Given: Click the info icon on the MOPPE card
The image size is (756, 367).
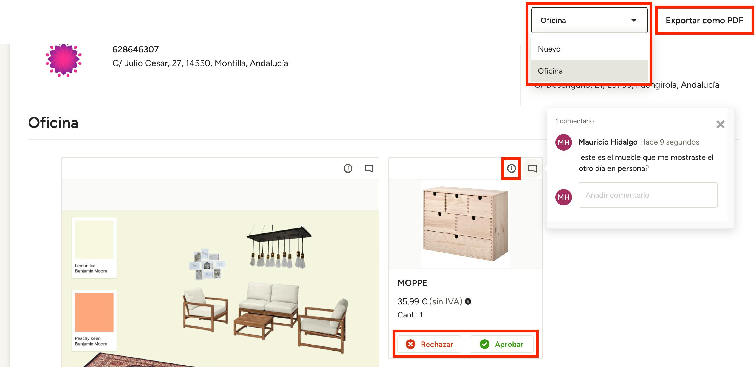Looking at the screenshot, I should click(x=511, y=168).
